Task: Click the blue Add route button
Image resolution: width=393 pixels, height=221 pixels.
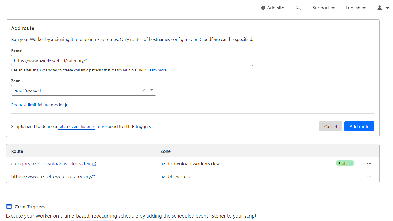Action: pos(359,126)
